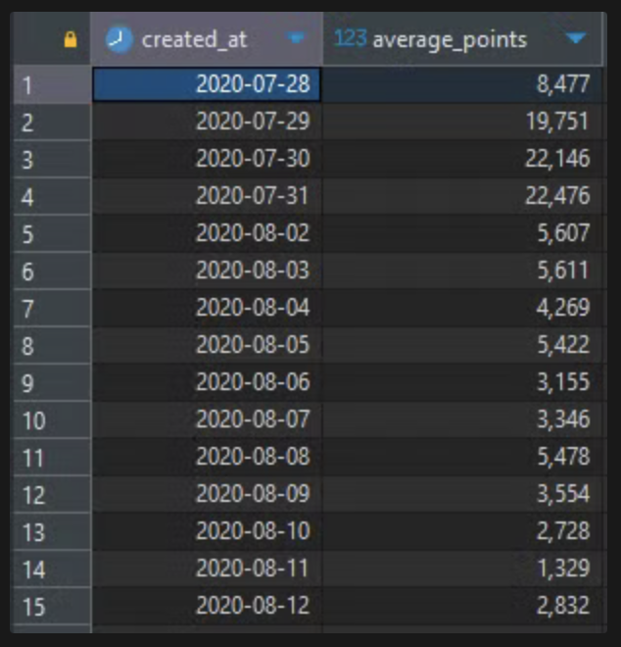Click the average_points value 5,607
Image resolution: width=621 pixels, height=647 pixels.
(x=462, y=232)
